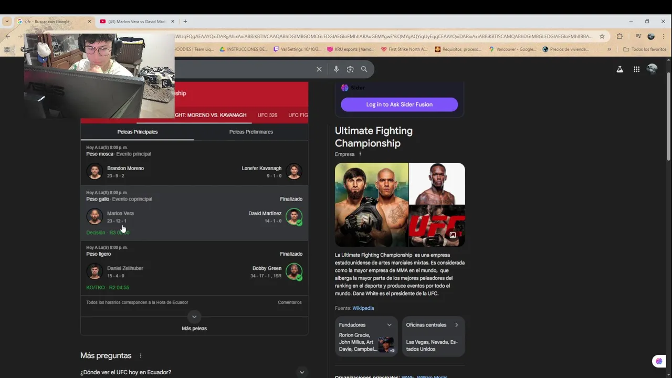Open Daniel Zellhuber's fighter photo
The image size is (672, 378).
[x=94, y=271]
